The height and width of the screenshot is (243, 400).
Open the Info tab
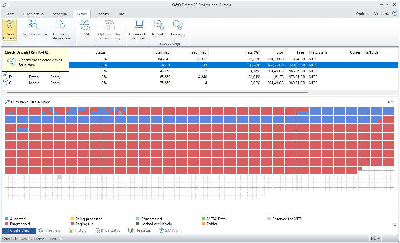tap(121, 14)
